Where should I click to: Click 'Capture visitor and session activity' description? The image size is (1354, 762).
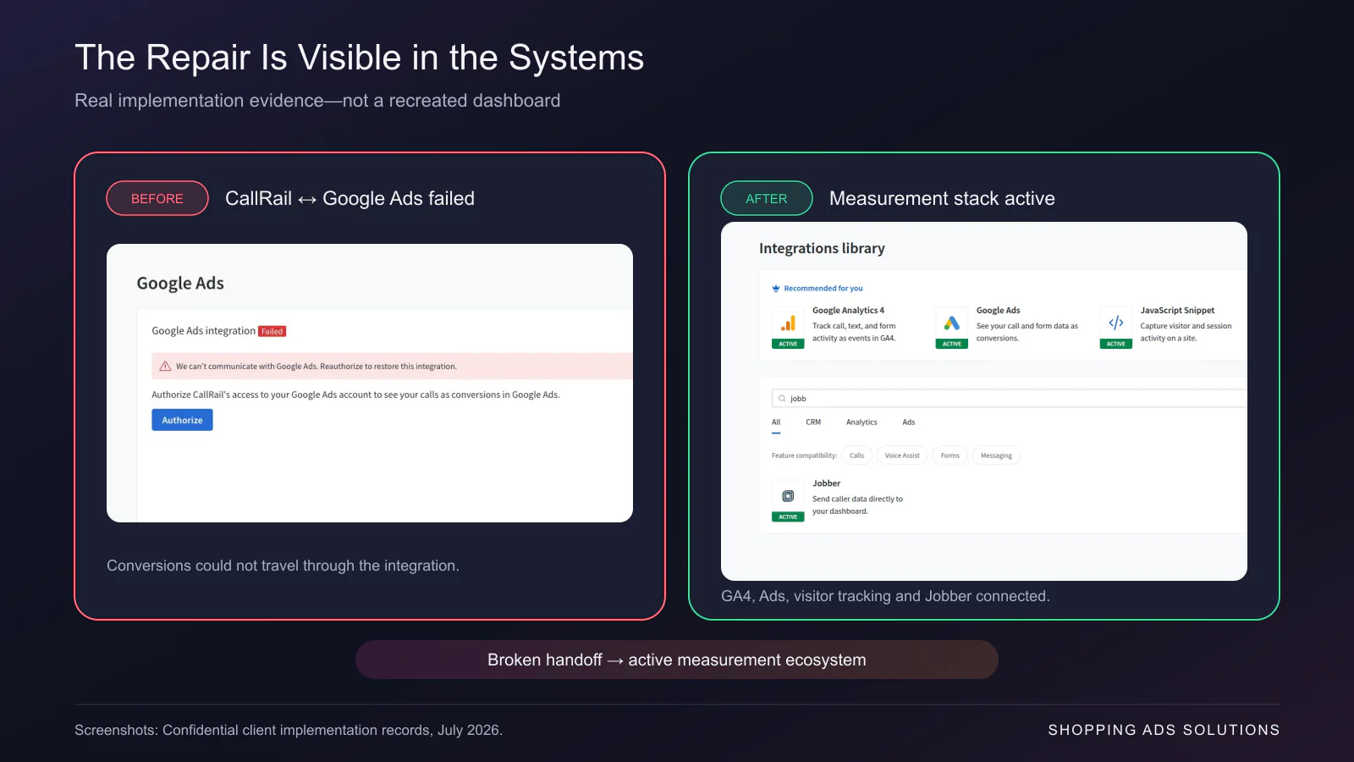[x=1186, y=332]
